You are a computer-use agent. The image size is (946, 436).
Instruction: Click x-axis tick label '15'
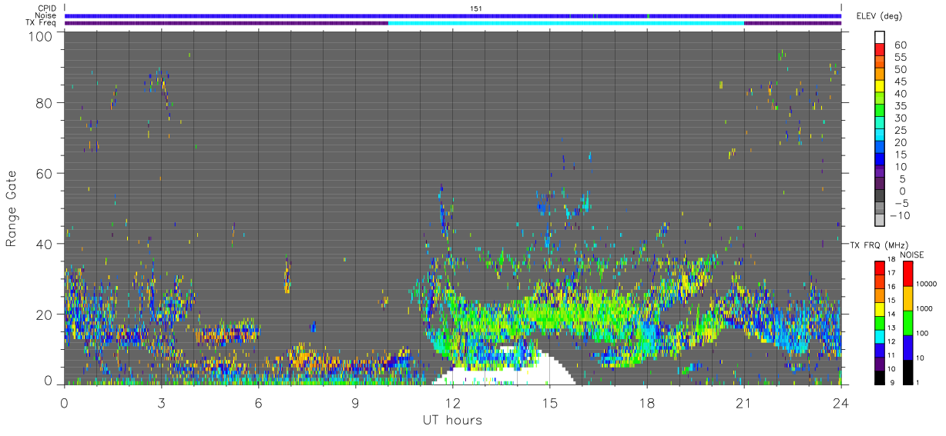(550, 402)
